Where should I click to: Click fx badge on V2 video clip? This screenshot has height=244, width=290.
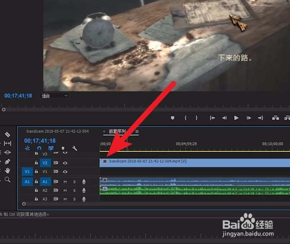pos(105,161)
